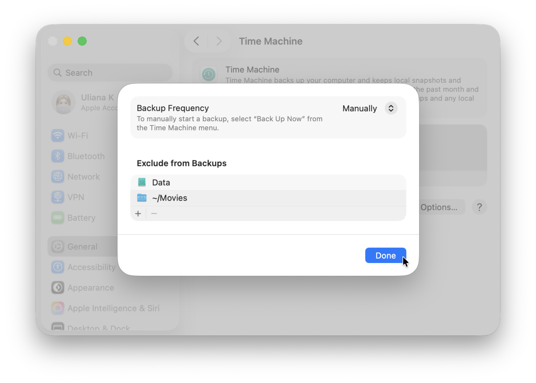Viewport: 536px width, 383px height.
Task: Click the back navigation chevron
Action: click(196, 41)
